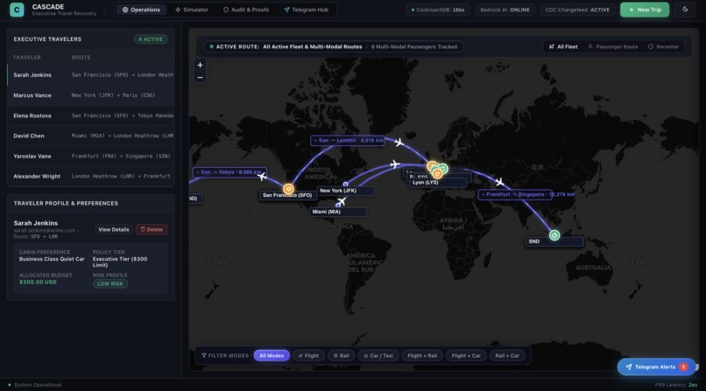Image resolution: width=706 pixels, height=391 pixels.
Task: Click the ROUTE column header
Action: point(81,58)
